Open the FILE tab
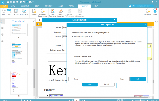Image resolution: width=159 pixels, height=101 pixels. [x=4, y=6]
